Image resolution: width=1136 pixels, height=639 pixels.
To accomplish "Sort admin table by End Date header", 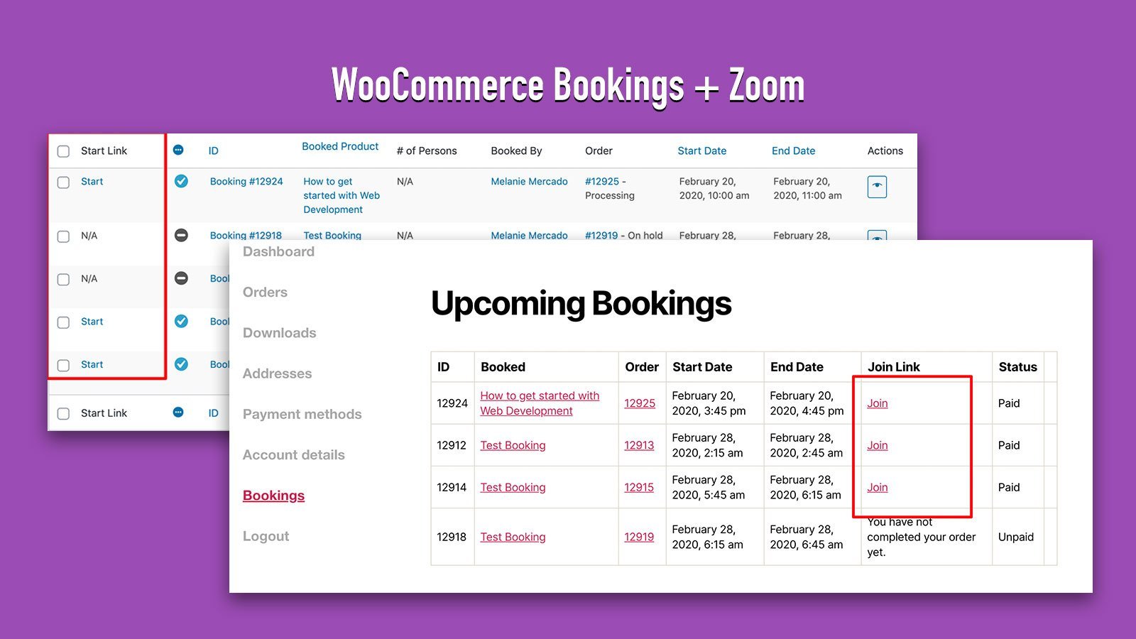I will [793, 151].
